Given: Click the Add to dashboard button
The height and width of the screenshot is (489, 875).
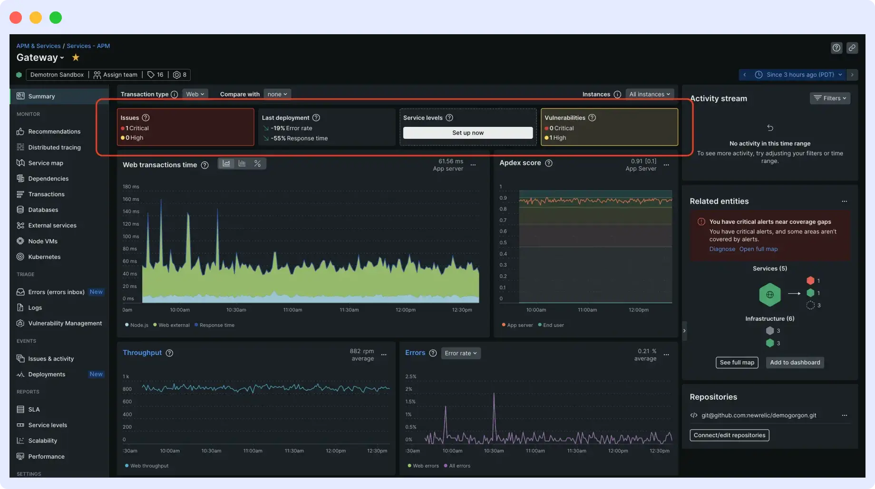Looking at the screenshot, I should pos(795,362).
